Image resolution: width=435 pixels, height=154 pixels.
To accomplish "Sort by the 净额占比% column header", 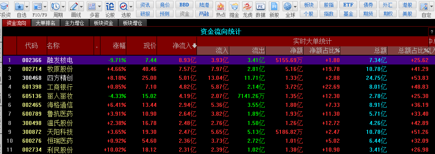I will (324, 50).
